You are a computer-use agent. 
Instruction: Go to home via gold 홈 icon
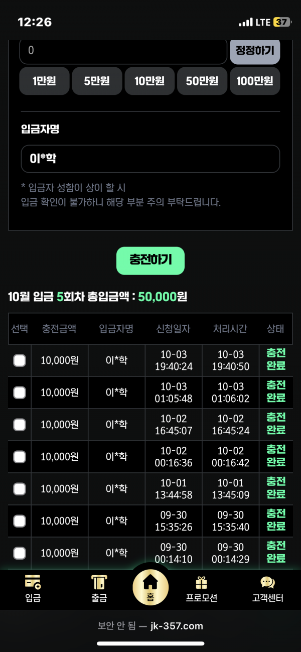150,584
